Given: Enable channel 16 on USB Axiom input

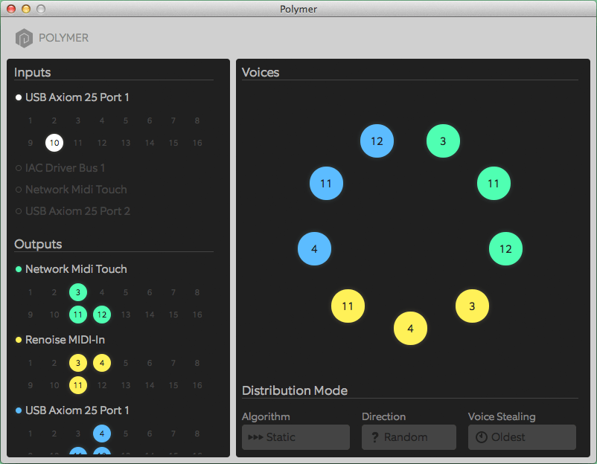Looking at the screenshot, I should click(197, 143).
